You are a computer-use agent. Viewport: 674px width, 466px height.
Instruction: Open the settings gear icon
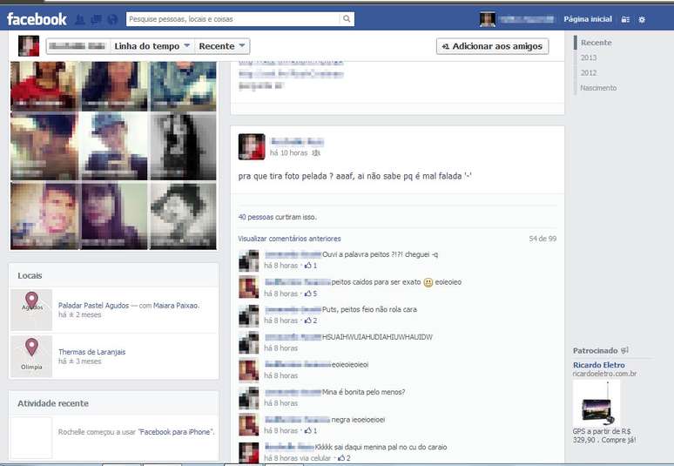[x=642, y=19]
